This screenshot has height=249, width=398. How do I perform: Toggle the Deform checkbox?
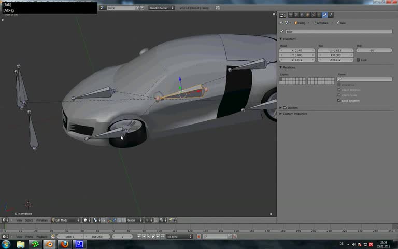point(285,108)
